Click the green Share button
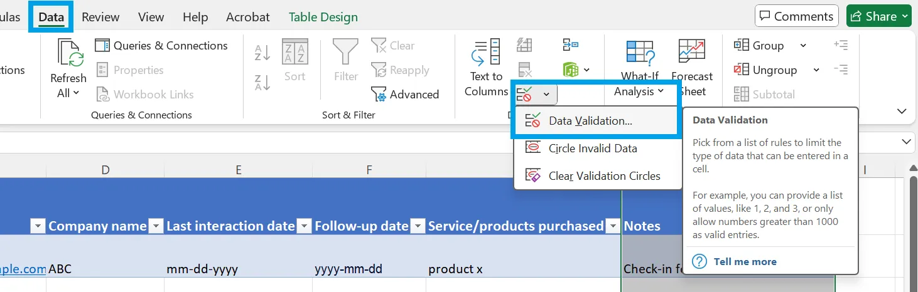Screen dimensions: 918x292 pyautogui.click(x=878, y=16)
